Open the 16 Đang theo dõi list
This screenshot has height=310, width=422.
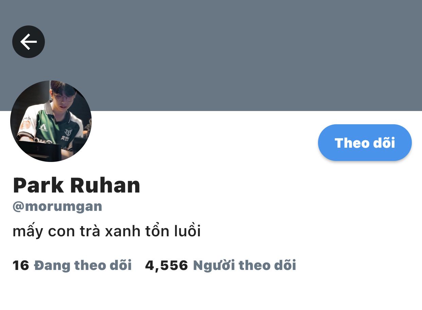coord(72,265)
